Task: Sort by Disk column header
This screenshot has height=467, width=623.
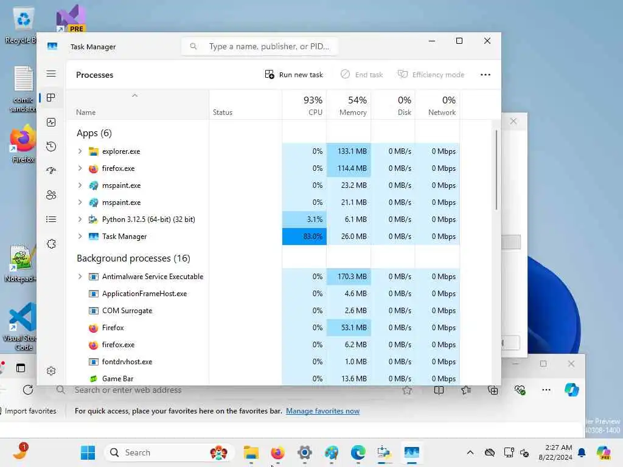Action: tap(393, 105)
